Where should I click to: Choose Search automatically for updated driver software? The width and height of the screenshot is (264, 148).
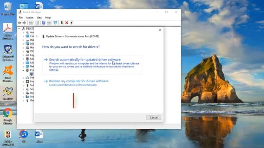(92, 65)
